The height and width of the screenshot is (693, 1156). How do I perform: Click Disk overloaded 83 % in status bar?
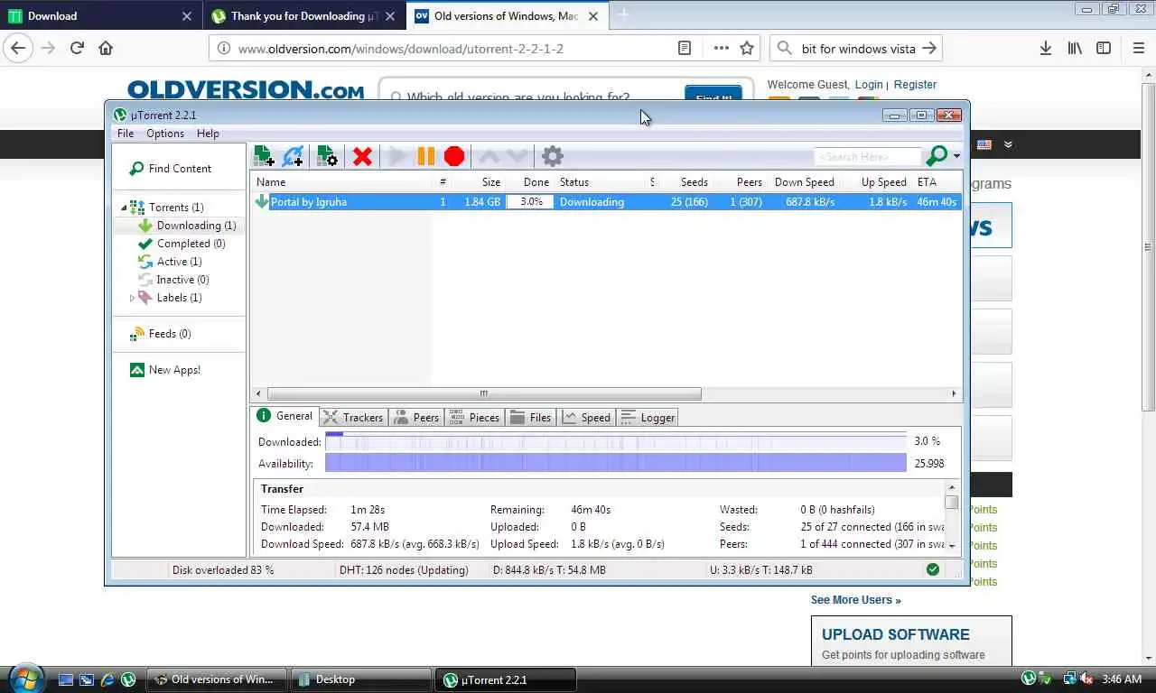(x=223, y=570)
